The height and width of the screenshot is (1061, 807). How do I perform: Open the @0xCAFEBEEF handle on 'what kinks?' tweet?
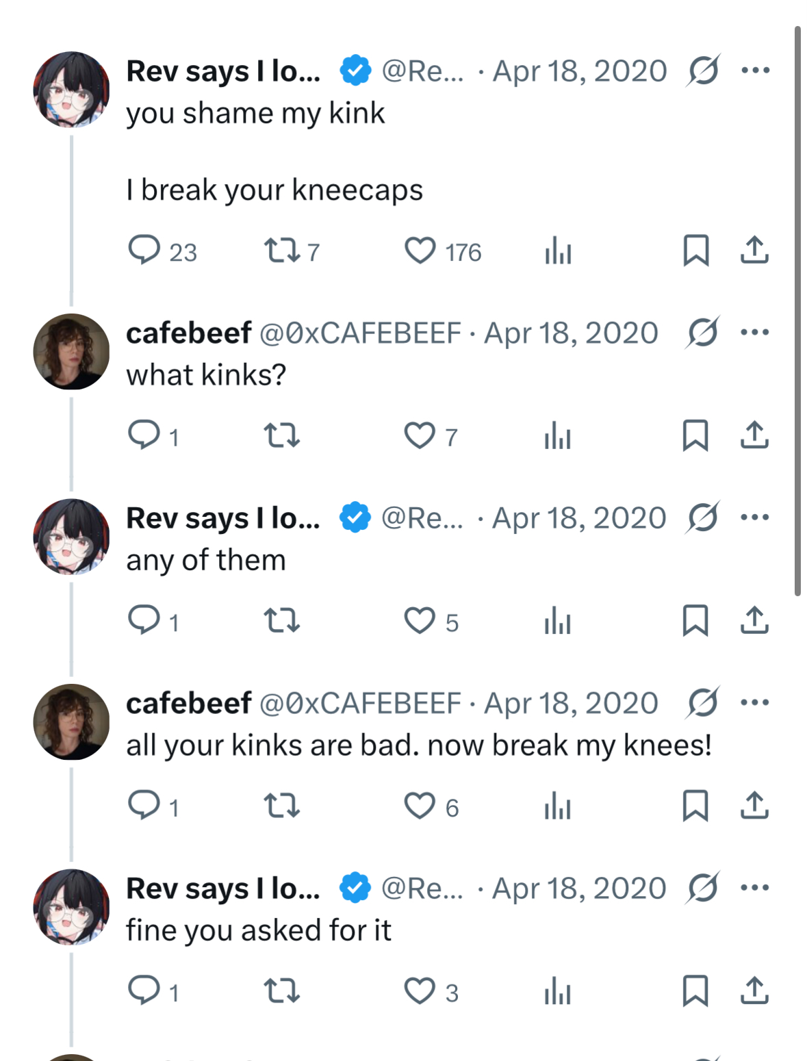361,333
